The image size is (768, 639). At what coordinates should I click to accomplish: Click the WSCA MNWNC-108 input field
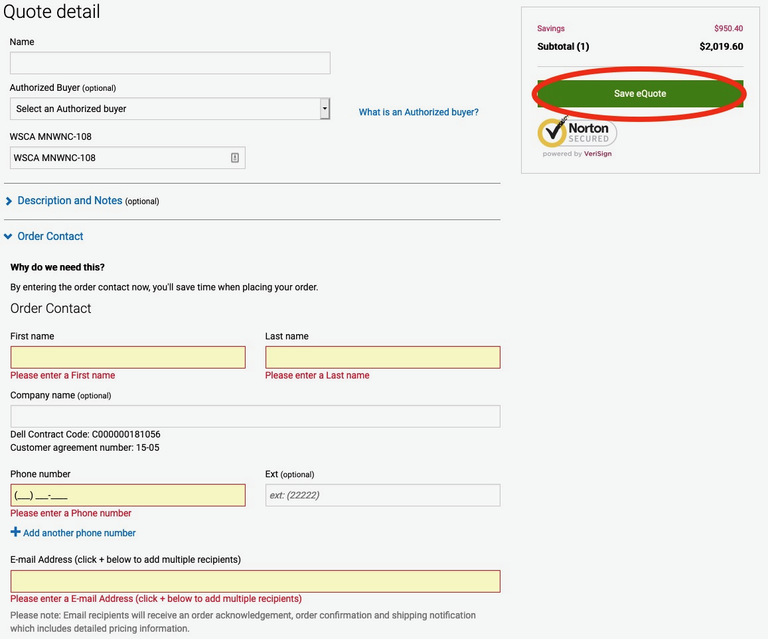click(x=127, y=158)
